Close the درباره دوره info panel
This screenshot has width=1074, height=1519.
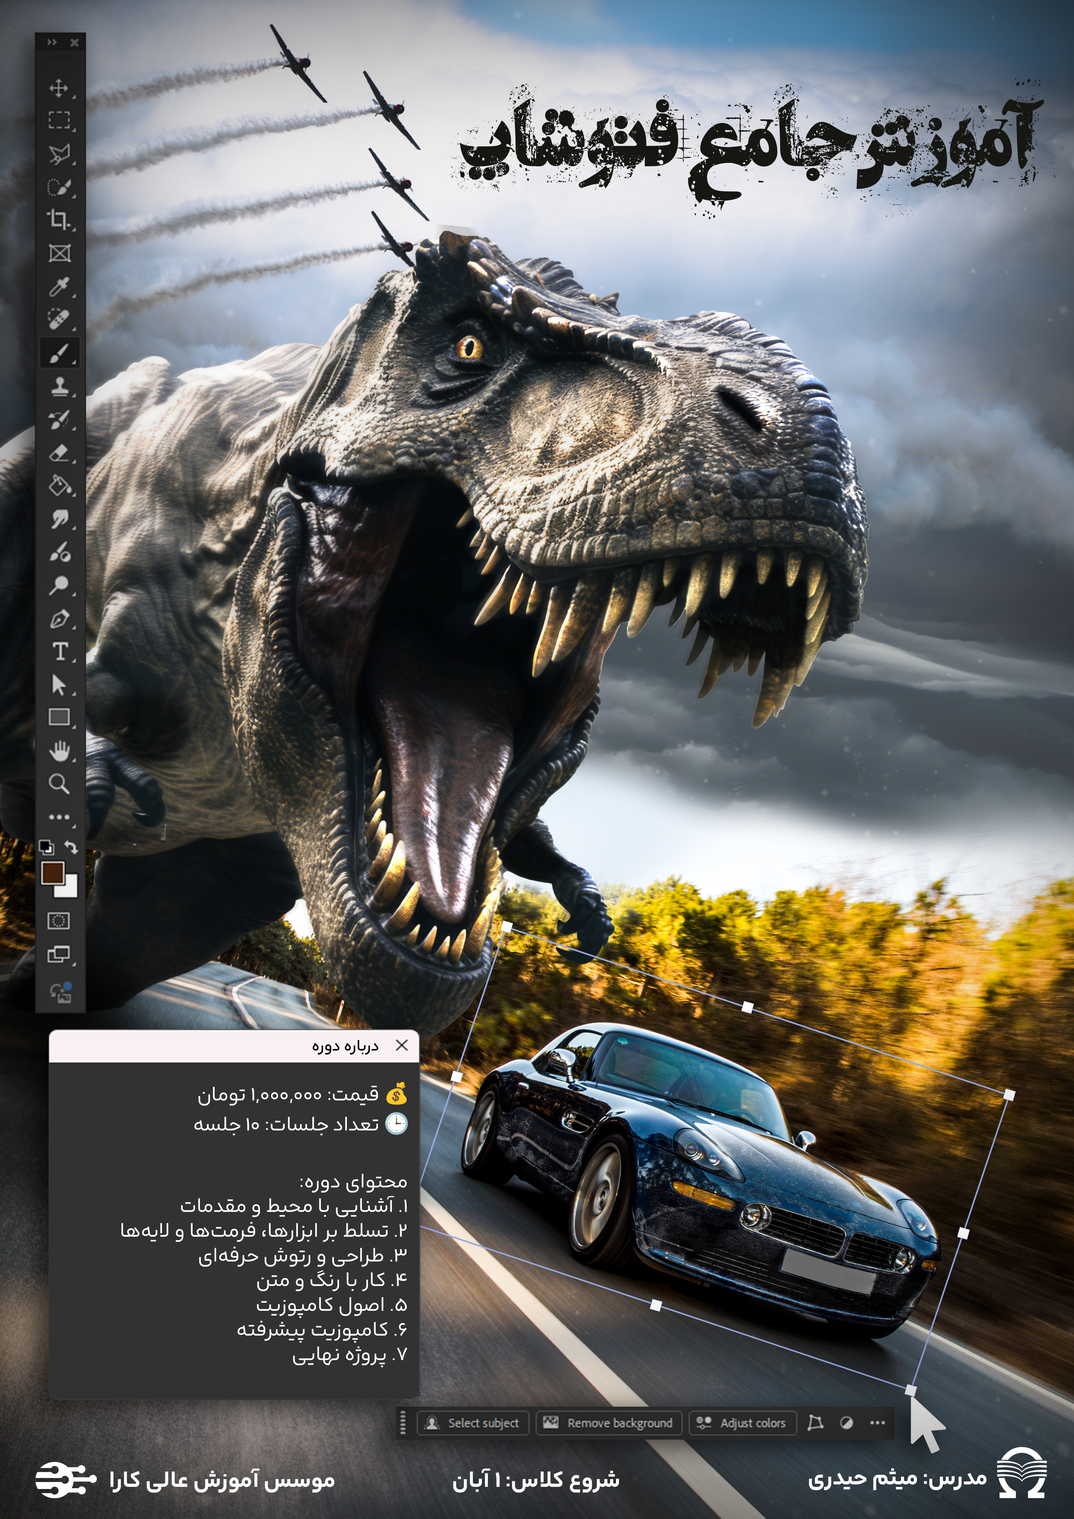coord(401,1045)
